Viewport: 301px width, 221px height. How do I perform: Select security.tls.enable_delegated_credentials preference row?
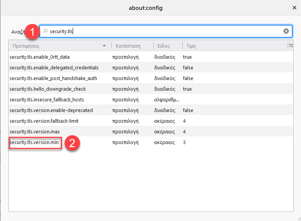(151, 68)
